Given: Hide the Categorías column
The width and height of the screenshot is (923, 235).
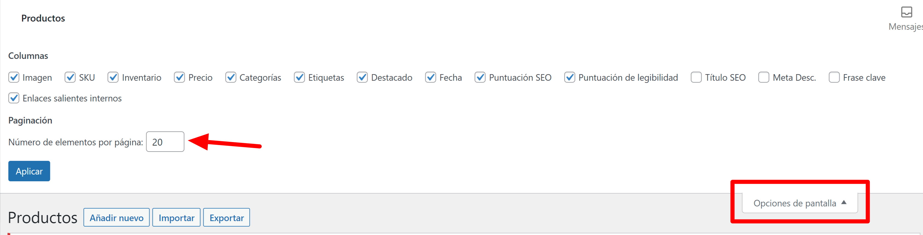Looking at the screenshot, I should pos(231,77).
